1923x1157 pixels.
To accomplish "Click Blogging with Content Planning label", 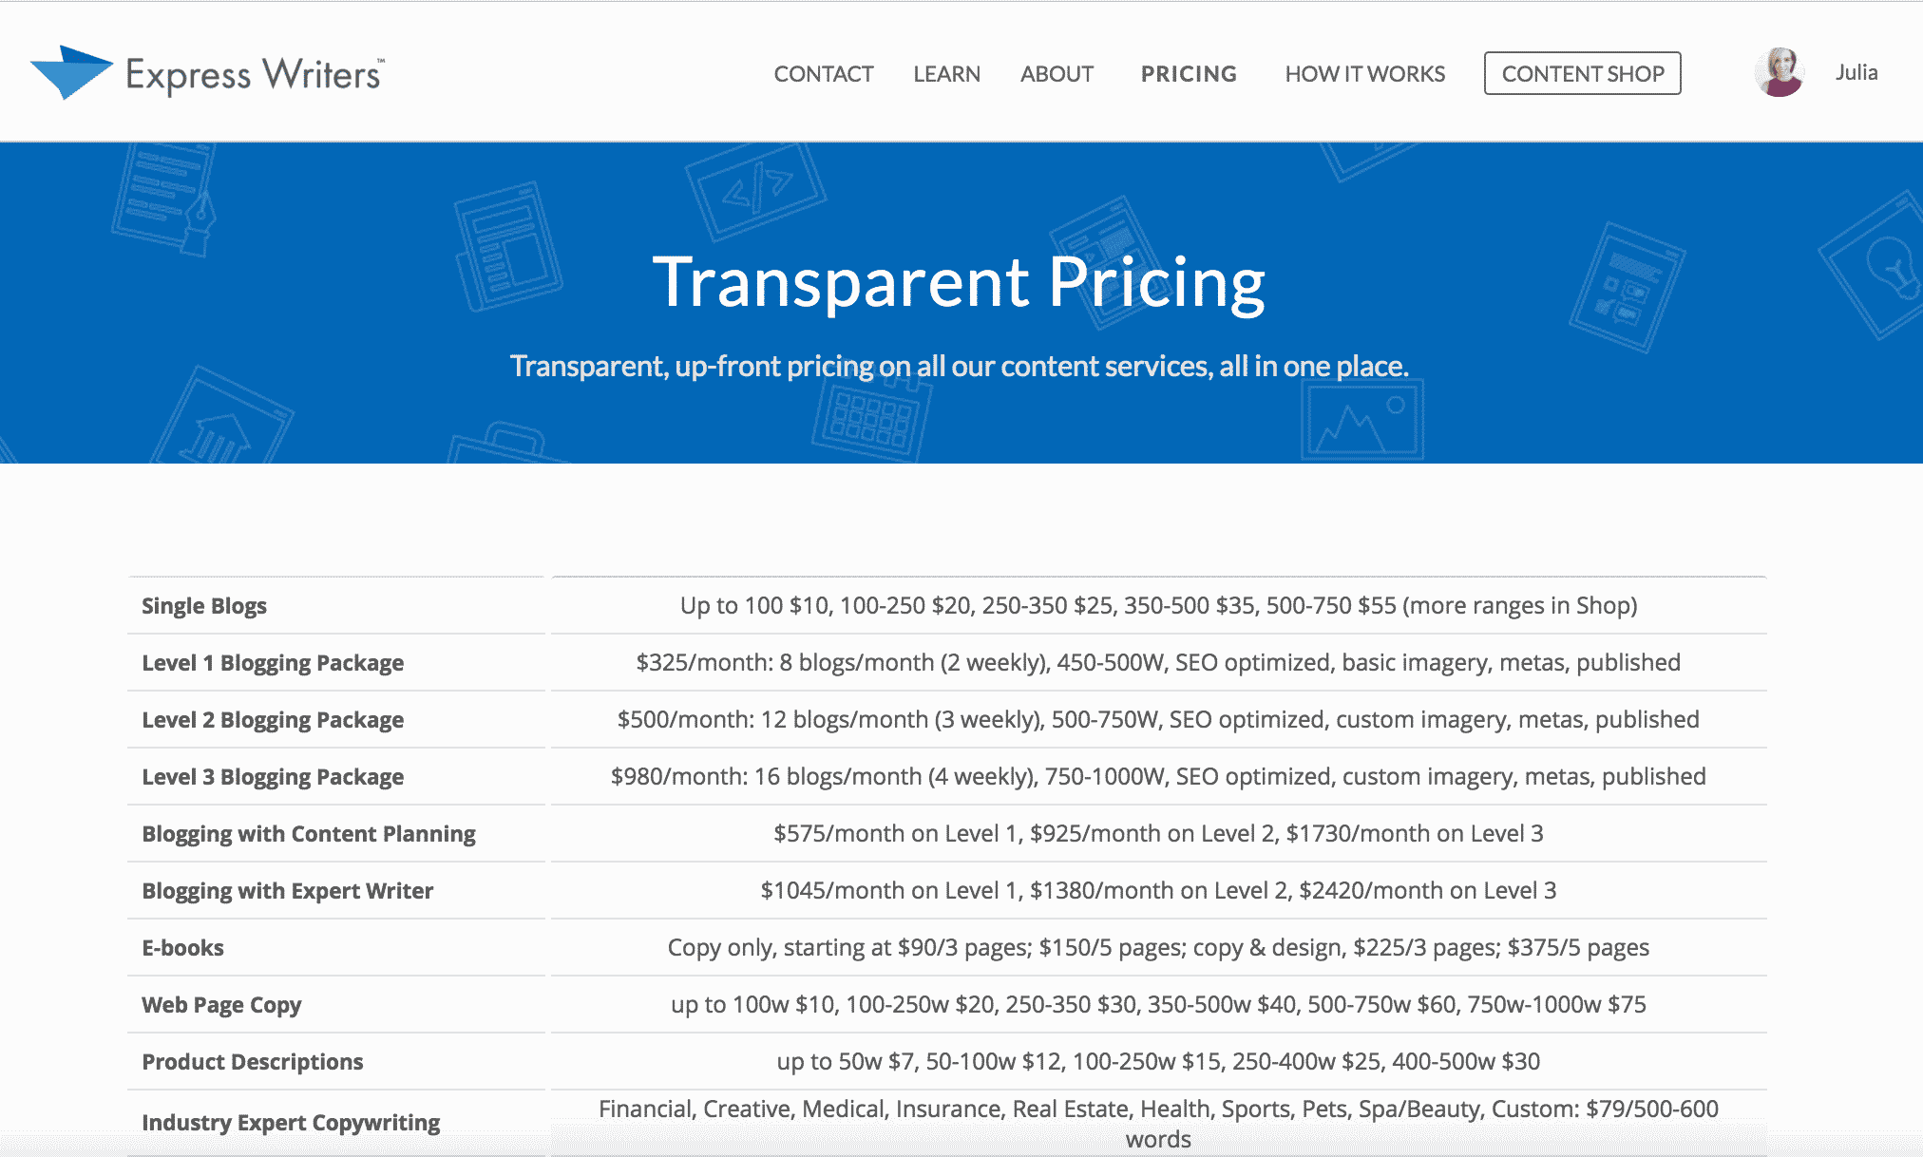I will tap(309, 834).
